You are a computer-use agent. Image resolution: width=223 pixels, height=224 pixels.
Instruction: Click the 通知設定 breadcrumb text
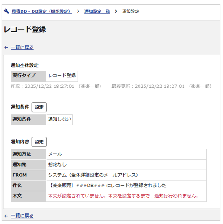tap(130, 11)
